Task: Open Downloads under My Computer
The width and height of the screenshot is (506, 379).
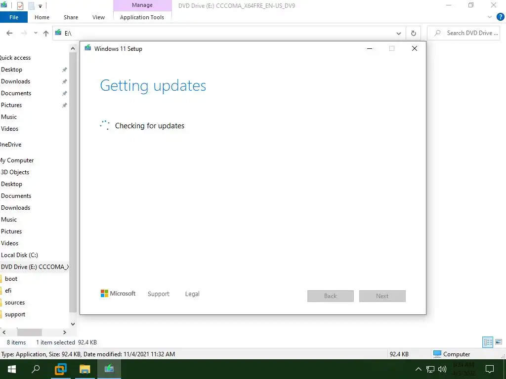Action: point(15,208)
